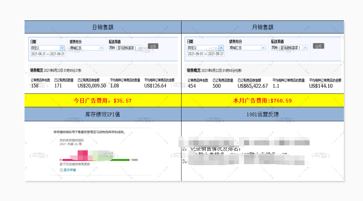Click monthly sales amount US$65,422.67
The image size is (363, 201).
coord(253,86)
